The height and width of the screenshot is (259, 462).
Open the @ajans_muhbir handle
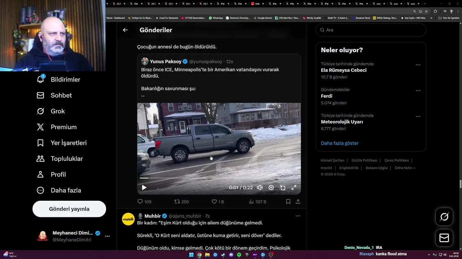pyautogui.click(x=185, y=216)
